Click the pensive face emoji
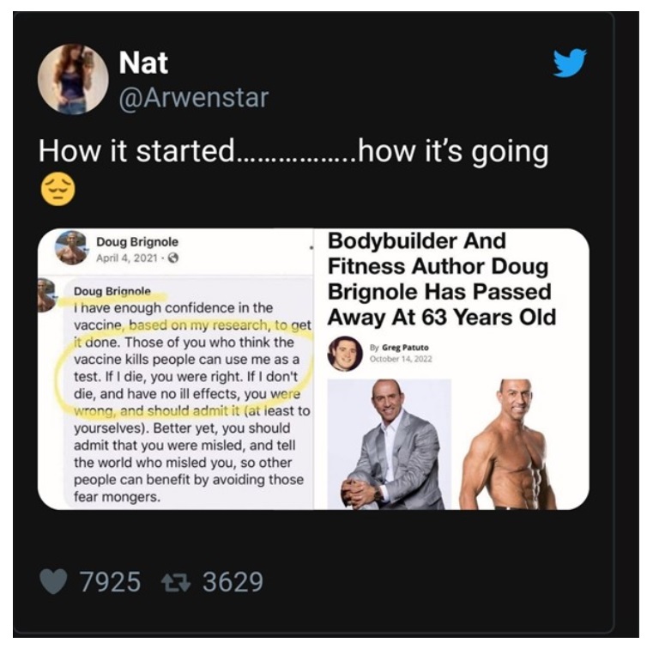The image size is (653, 649). 57,189
